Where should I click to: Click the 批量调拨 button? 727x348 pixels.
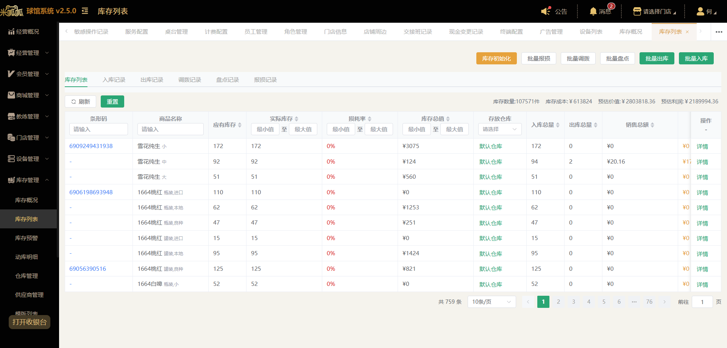pyautogui.click(x=578, y=58)
